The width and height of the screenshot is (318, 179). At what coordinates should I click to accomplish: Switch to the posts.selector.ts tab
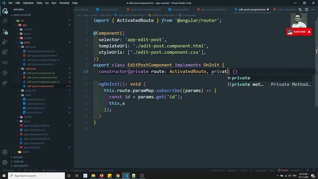pyautogui.click(x=108, y=9)
